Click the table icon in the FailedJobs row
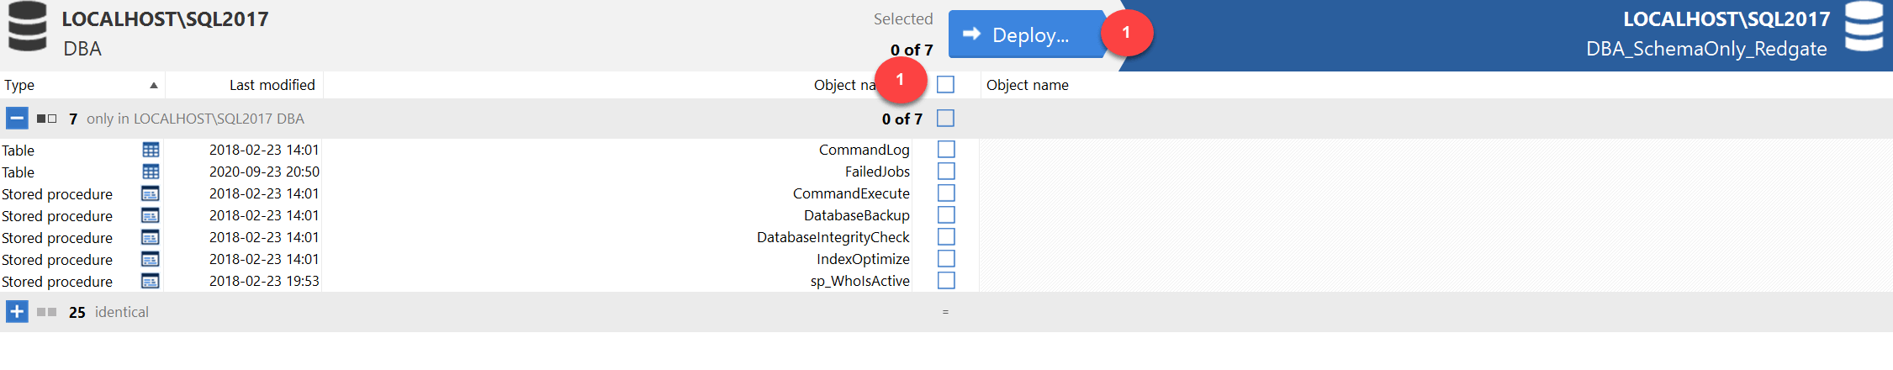 151,172
